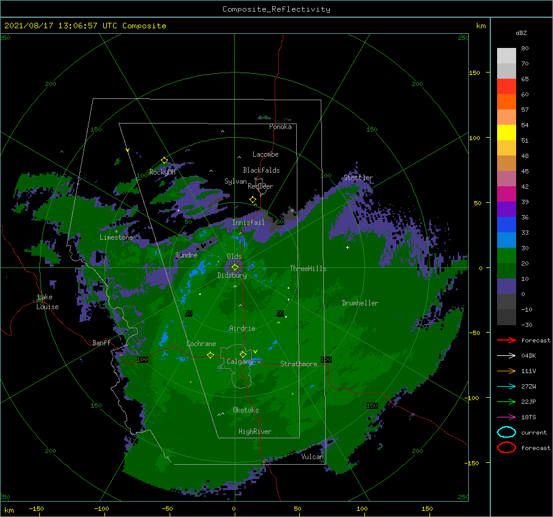Click the Drumheller label
Image resolution: width=553 pixels, height=517 pixels.
coord(360,303)
